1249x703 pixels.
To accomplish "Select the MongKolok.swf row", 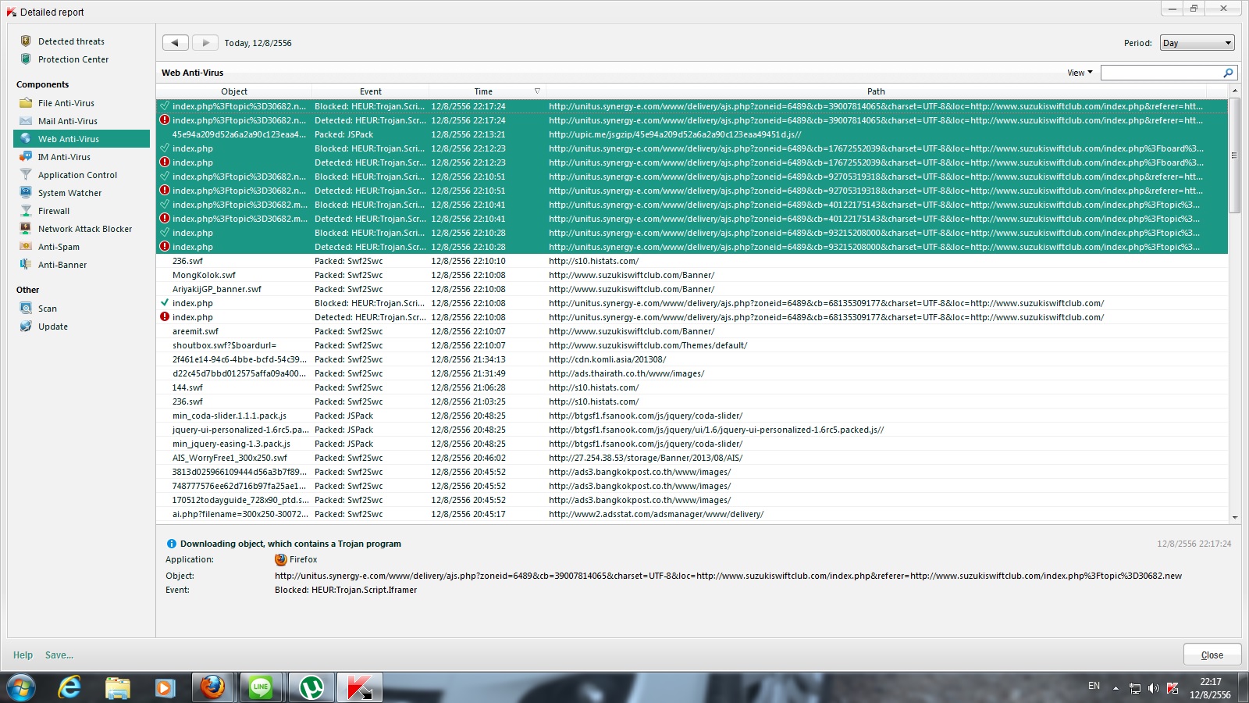I will (x=692, y=275).
